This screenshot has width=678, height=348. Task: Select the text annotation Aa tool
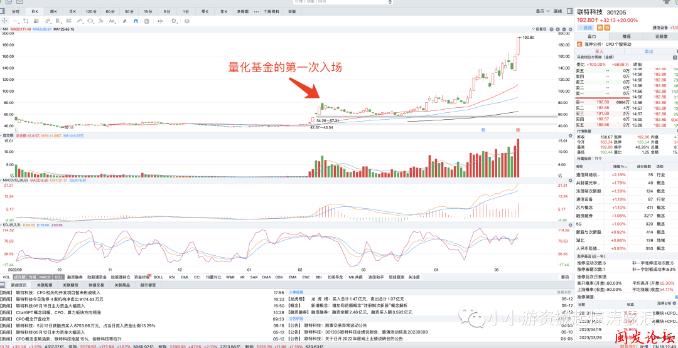(x=112, y=21)
